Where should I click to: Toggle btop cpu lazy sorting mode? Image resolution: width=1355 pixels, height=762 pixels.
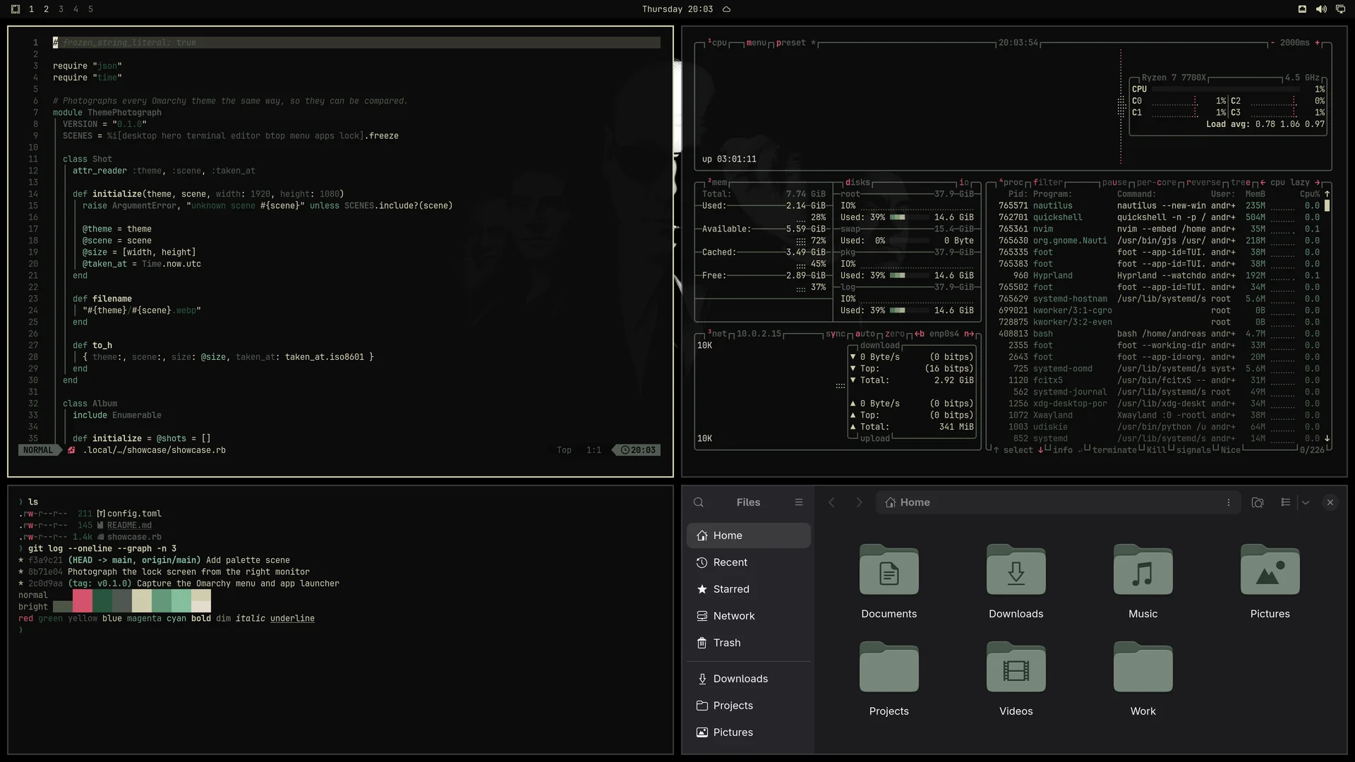[1290, 183]
